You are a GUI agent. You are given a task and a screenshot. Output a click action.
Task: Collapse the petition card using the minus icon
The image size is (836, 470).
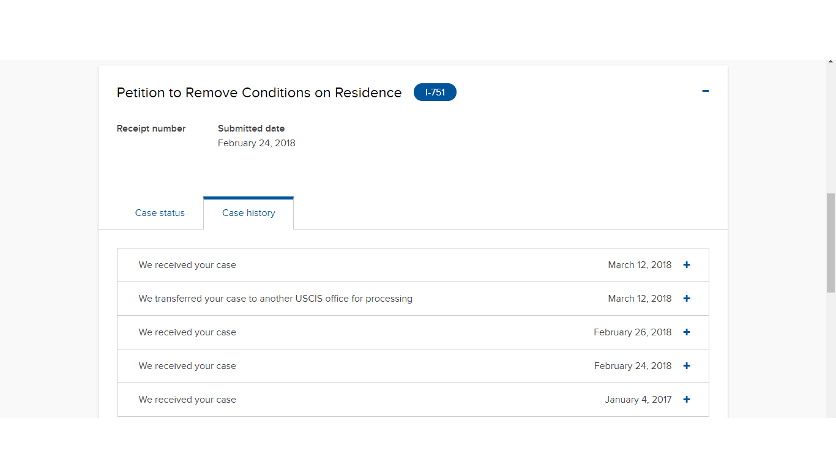706,91
